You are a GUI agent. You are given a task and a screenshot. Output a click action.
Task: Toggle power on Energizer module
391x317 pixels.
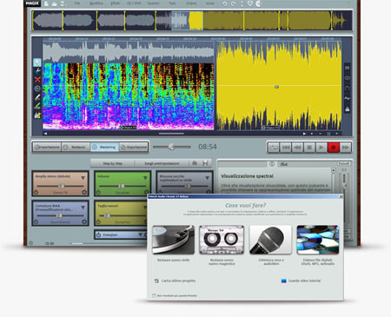(x=98, y=234)
